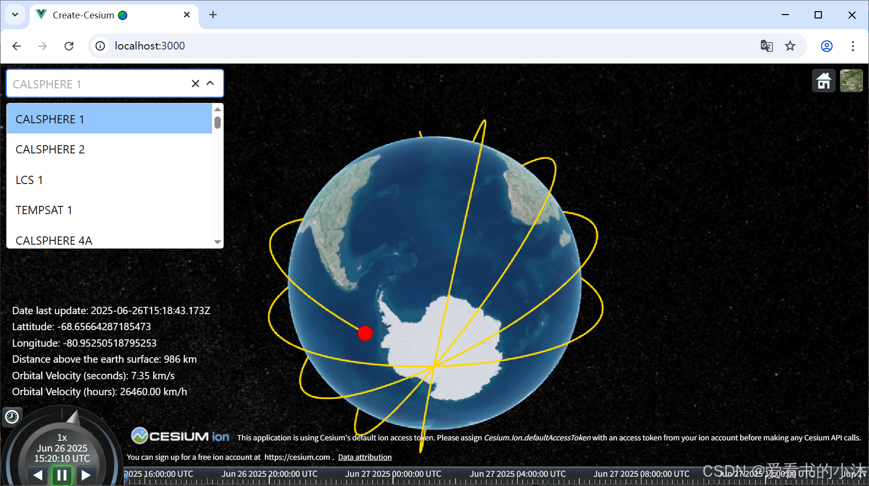This screenshot has width=869, height=486.
Task: Open the base layer imagery picker
Action: 852,81
